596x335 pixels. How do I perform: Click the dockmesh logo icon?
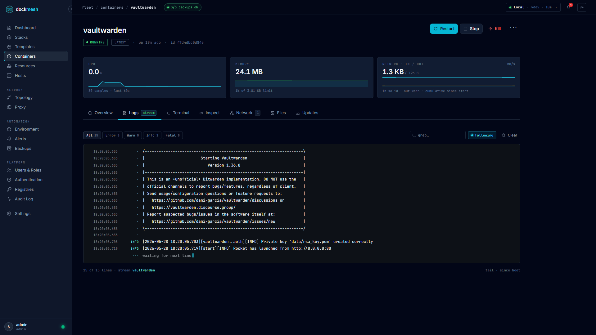point(10,9)
